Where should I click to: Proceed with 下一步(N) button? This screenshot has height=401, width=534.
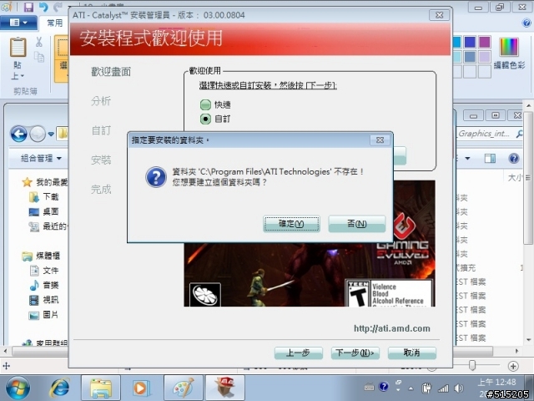click(x=355, y=353)
